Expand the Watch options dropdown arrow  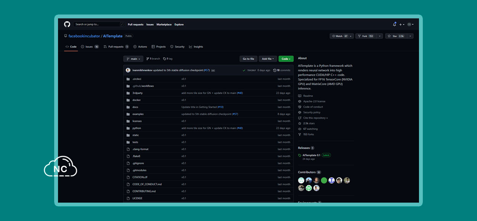(x=351, y=36)
